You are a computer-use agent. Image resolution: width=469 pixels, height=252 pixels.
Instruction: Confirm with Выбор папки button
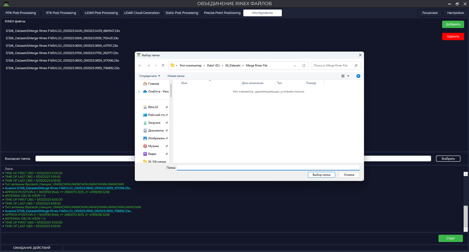[321, 175]
